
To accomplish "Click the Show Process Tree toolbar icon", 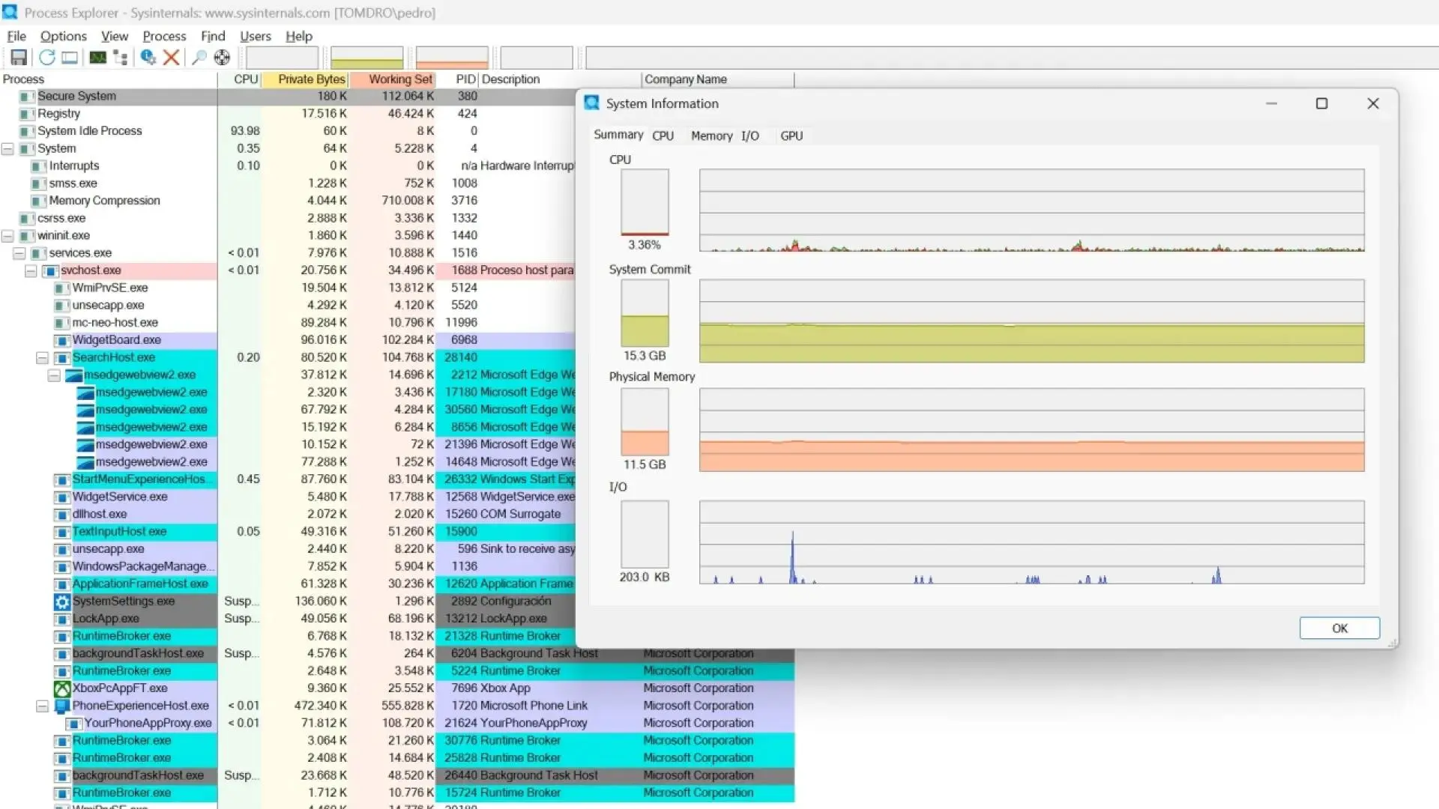I will click(120, 58).
